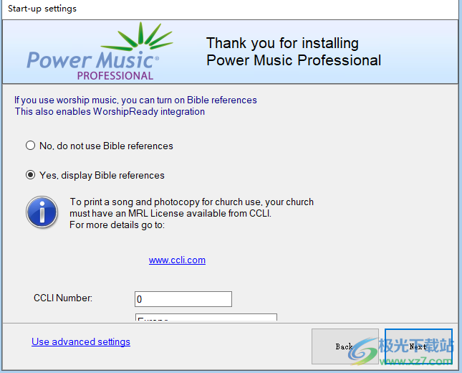Click 'Thank you for installing' heading text
This screenshot has height=373, width=462.
[x=282, y=43]
